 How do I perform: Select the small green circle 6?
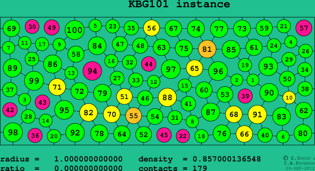coord(283,137)
